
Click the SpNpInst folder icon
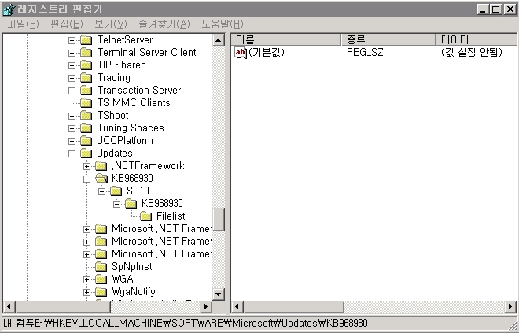(x=101, y=267)
